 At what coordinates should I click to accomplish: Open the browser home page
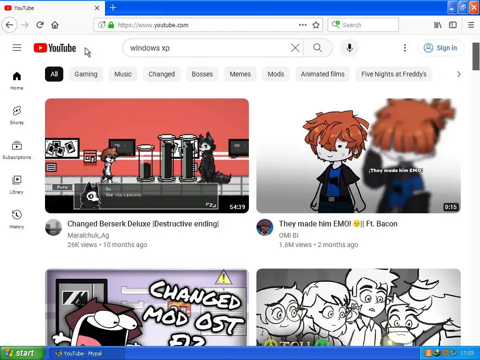[x=55, y=25]
